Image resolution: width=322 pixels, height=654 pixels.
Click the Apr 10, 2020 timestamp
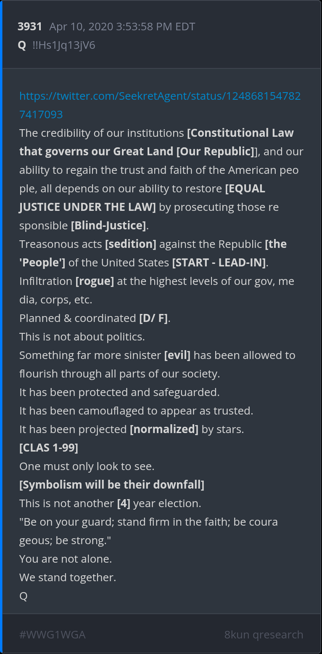[122, 27]
